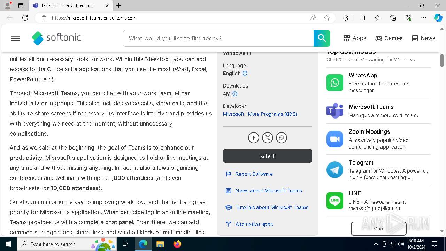Viewport: 446px width, 251px height.
Task: Open Zoom Meetings title link
Action: tap(369, 132)
